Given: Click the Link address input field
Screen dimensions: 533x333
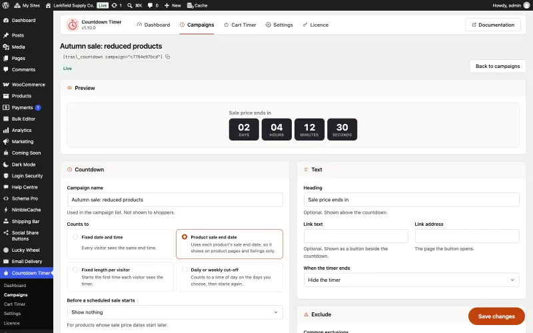Looking at the screenshot, I should (467, 236).
